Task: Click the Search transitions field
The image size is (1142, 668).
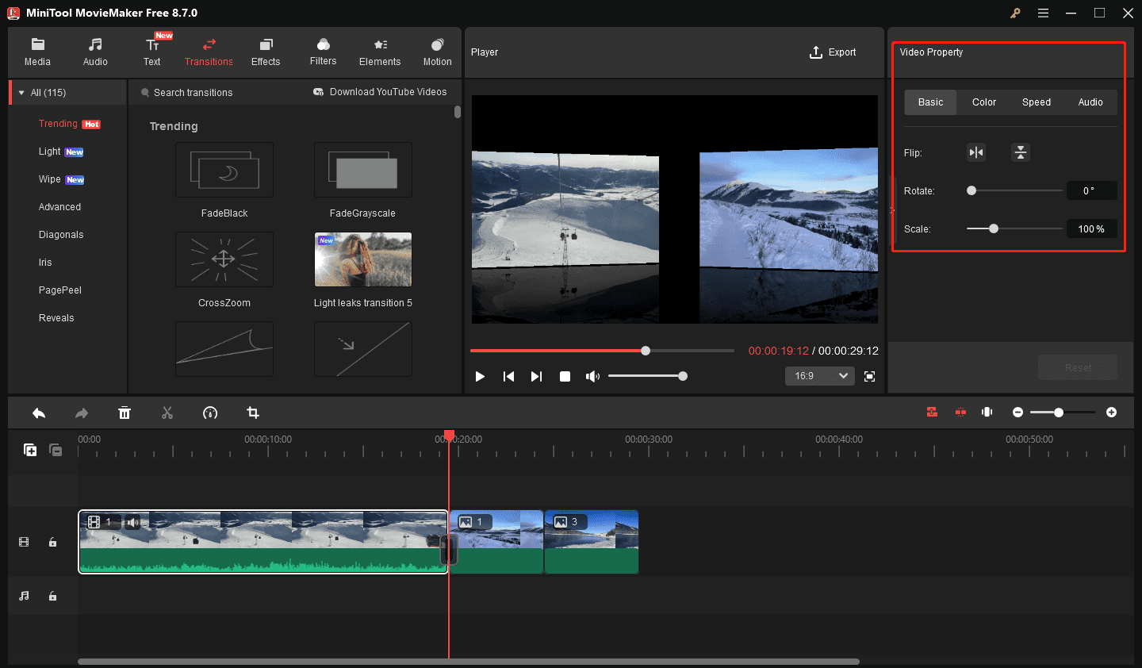Action: pyautogui.click(x=193, y=93)
